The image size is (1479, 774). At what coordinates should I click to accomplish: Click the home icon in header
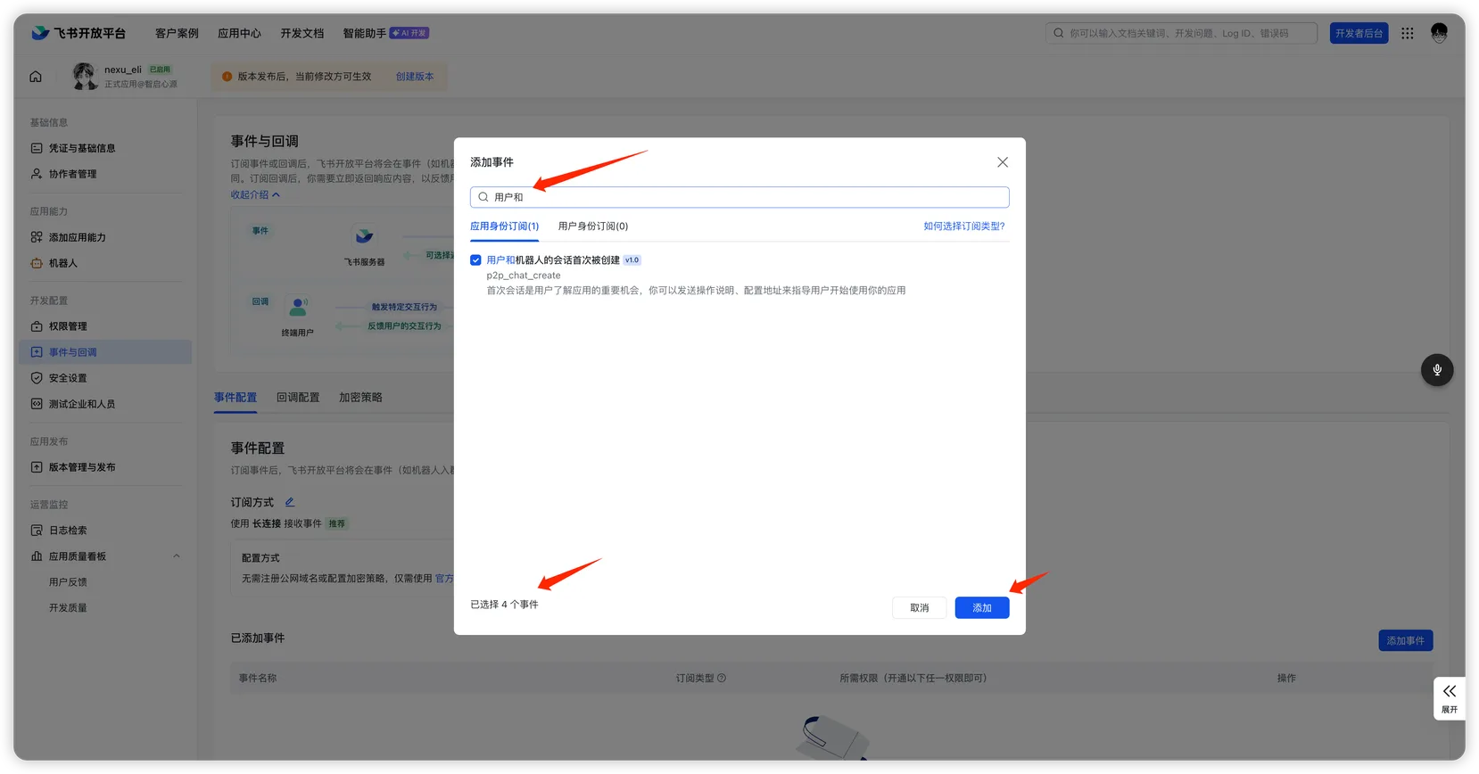[x=36, y=77]
